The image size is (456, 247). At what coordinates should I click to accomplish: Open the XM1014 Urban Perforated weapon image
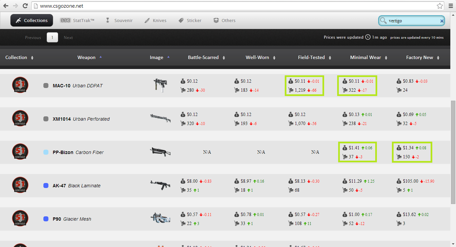[x=160, y=118]
